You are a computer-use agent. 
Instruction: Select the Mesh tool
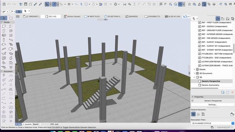tap(4, 67)
